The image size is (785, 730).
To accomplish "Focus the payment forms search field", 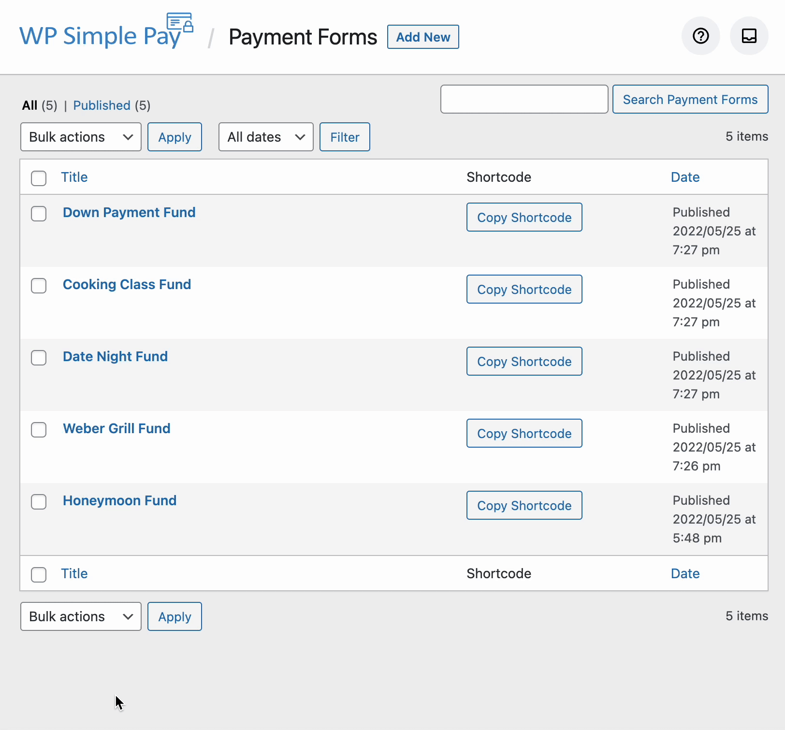I will (524, 100).
